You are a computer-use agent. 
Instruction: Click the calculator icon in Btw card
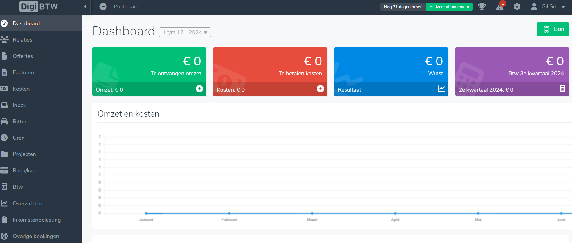(x=562, y=89)
